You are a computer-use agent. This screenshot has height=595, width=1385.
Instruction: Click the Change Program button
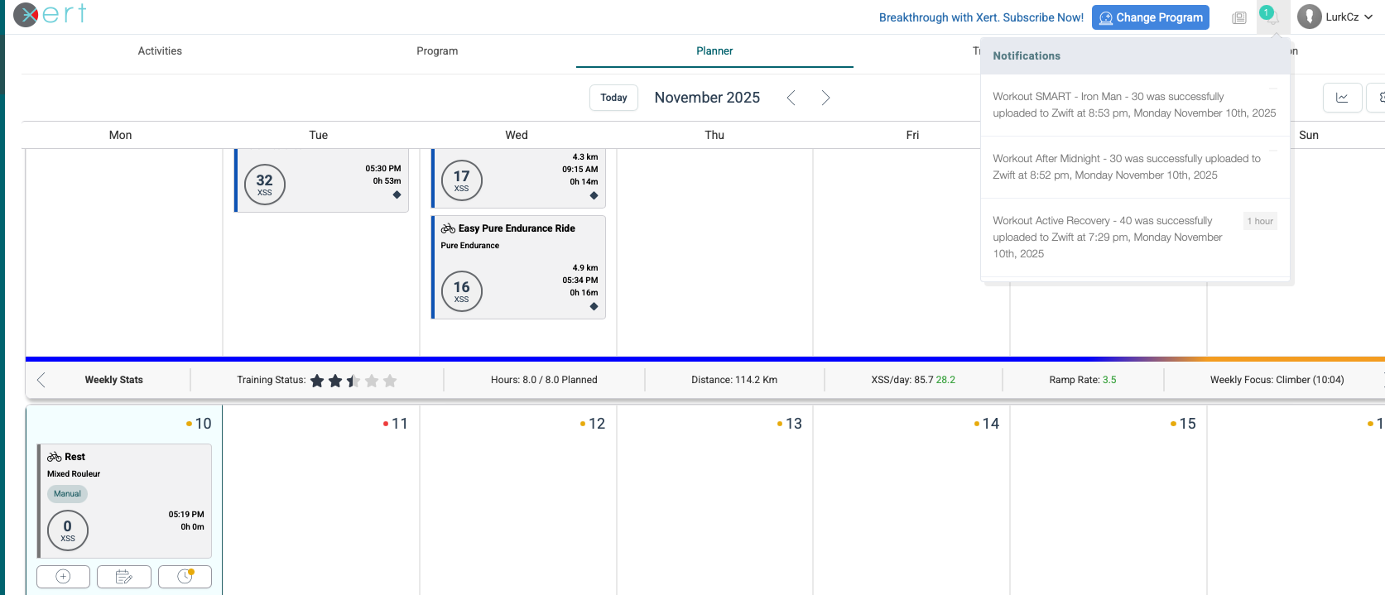pos(1150,17)
